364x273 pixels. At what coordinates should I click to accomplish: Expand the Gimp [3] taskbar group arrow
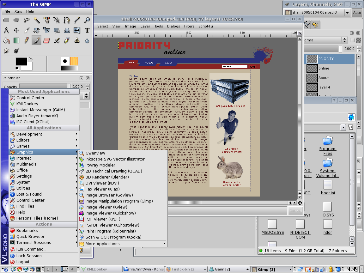290,269
